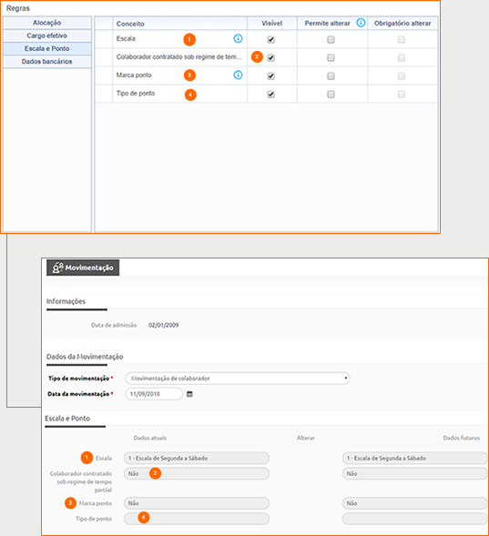Check Obrigatório alterar for Marca ponto
This screenshot has width=489, height=536.
(402, 76)
